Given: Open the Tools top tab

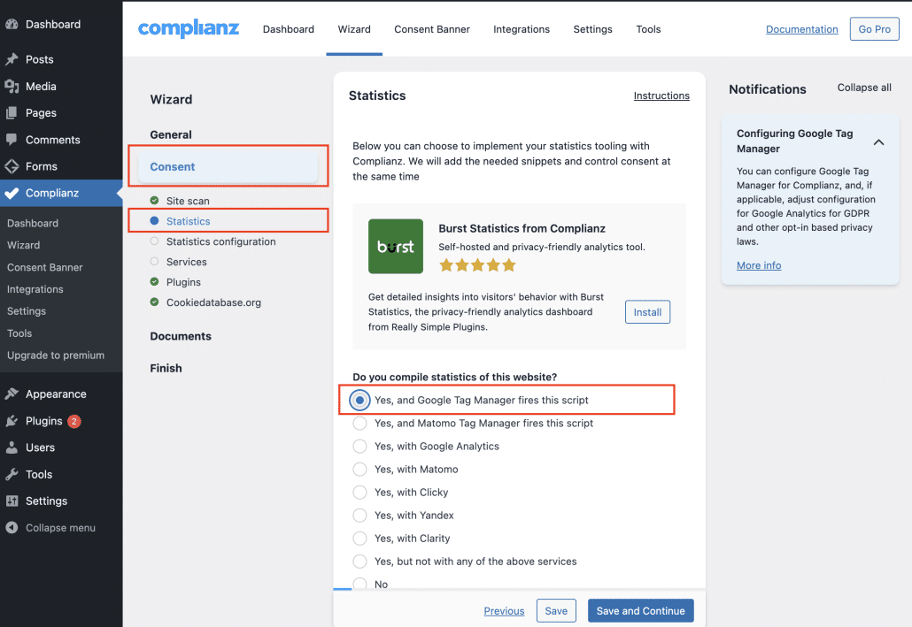Looking at the screenshot, I should point(648,29).
